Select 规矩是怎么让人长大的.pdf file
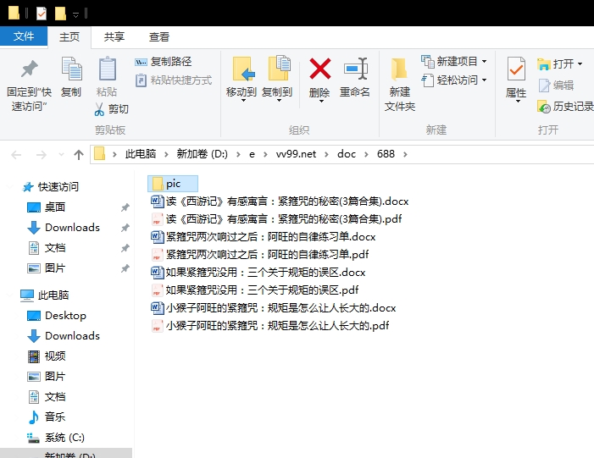 tap(270, 326)
